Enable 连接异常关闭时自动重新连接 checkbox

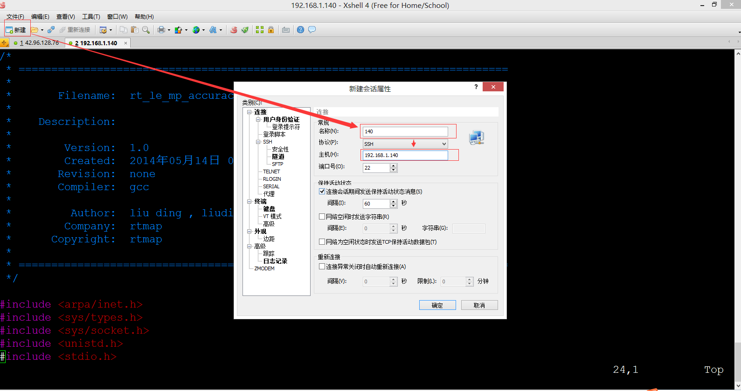(322, 267)
